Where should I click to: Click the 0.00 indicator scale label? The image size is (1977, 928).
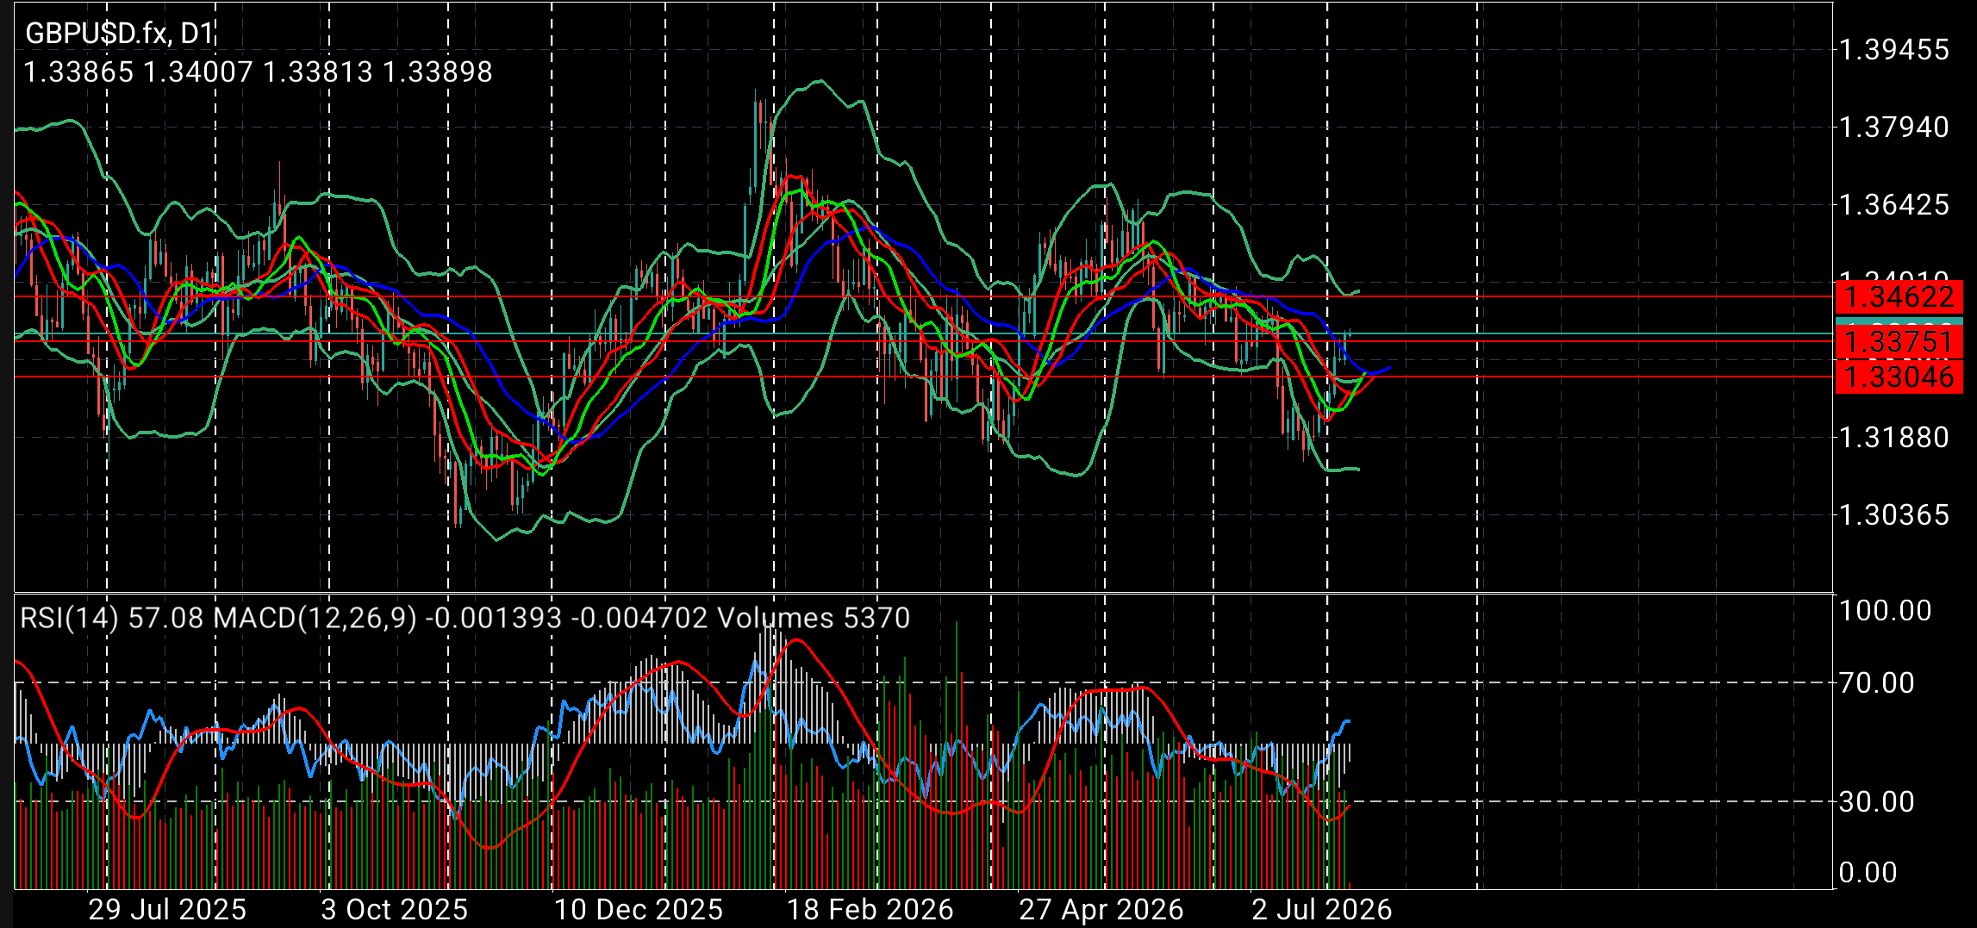click(x=1868, y=872)
